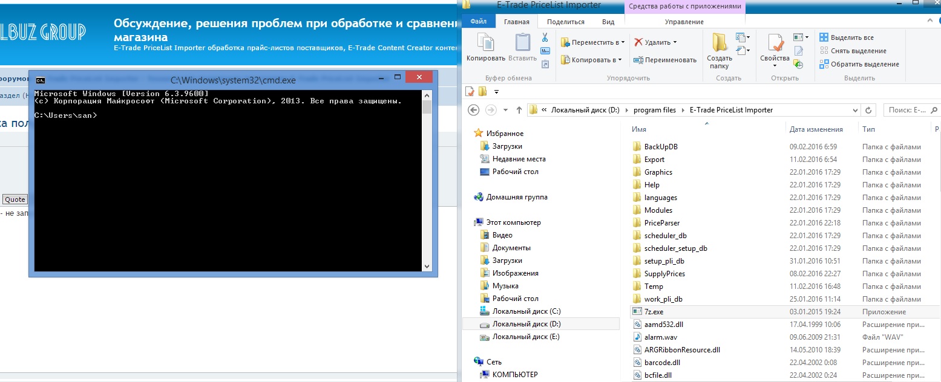Open the Управление ribbon tab

click(x=684, y=22)
